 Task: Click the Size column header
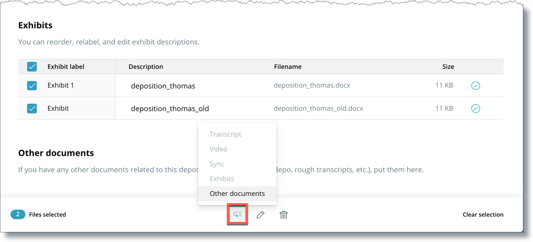pos(448,67)
